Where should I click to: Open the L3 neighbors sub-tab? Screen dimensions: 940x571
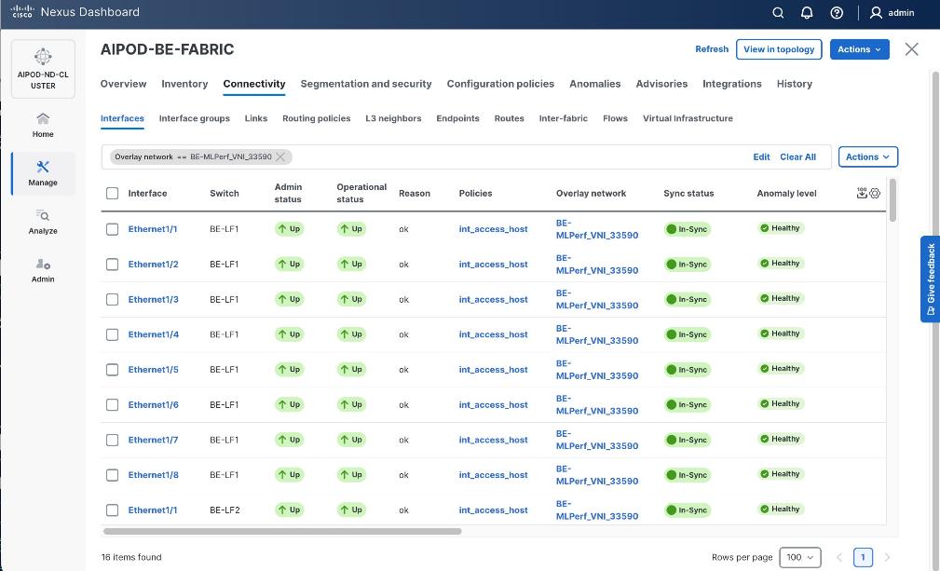coord(393,118)
